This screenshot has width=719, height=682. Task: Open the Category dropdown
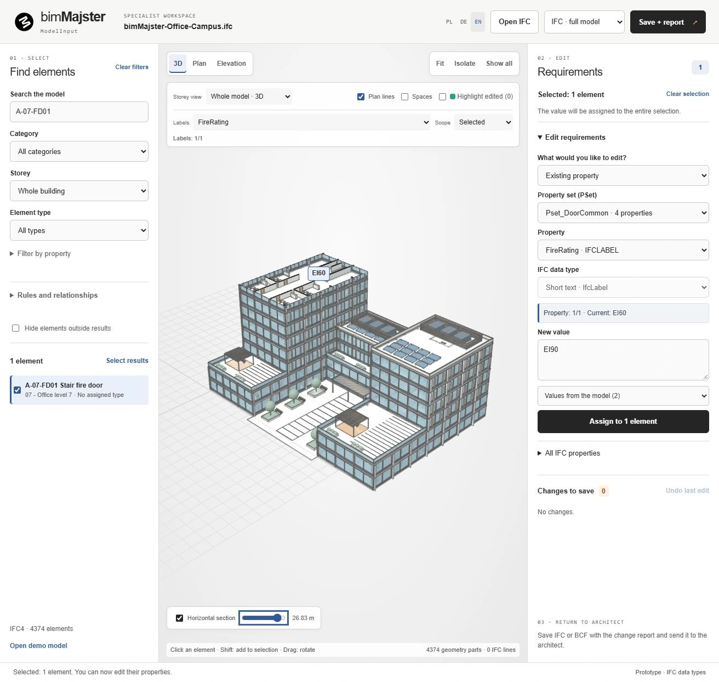pyautogui.click(x=79, y=151)
